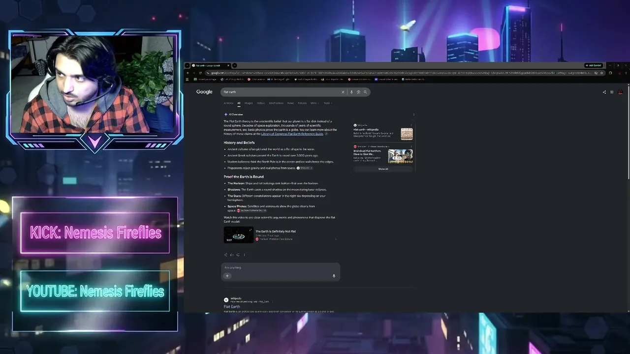Click Show all sources button
The image size is (630, 354).
coord(383,169)
